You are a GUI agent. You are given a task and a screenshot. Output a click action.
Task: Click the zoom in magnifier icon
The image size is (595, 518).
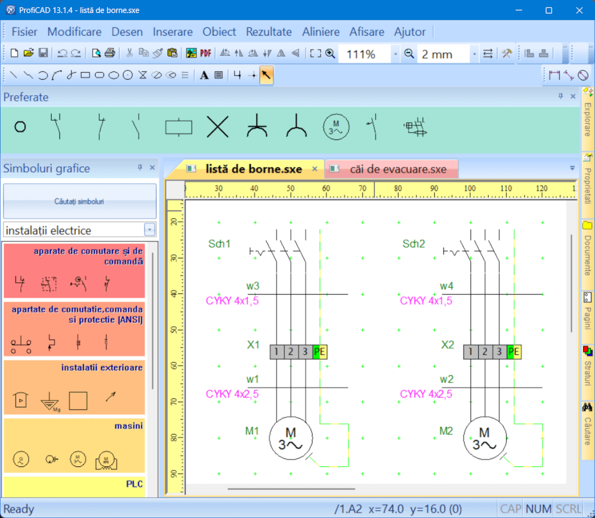tap(330, 54)
